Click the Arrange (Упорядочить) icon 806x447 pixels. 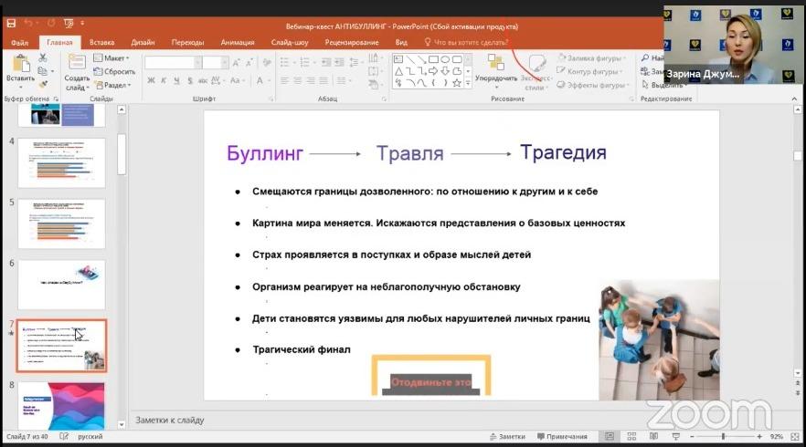(496, 69)
